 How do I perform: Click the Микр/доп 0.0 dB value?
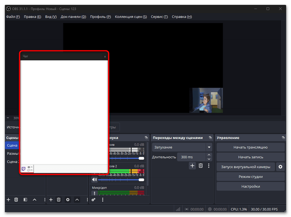(139, 188)
